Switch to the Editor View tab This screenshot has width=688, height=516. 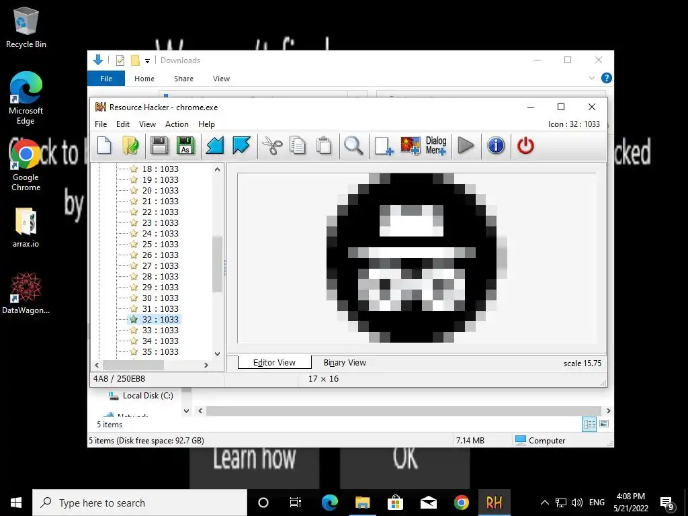point(275,362)
